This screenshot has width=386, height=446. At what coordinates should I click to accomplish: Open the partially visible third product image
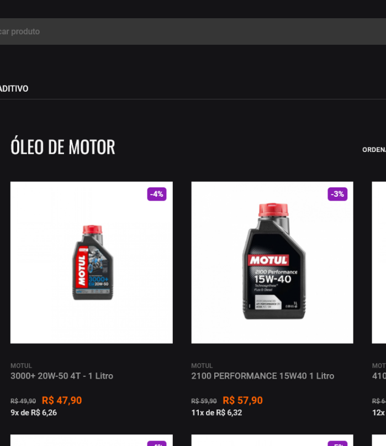click(x=379, y=263)
